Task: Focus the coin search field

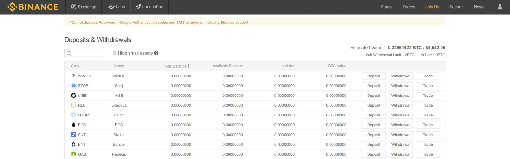Action: pyautogui.click(x=84, y=53)
